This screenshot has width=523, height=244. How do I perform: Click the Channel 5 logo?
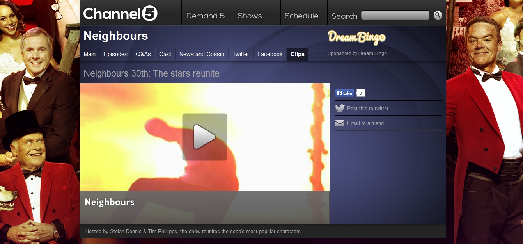click(120, 14)
